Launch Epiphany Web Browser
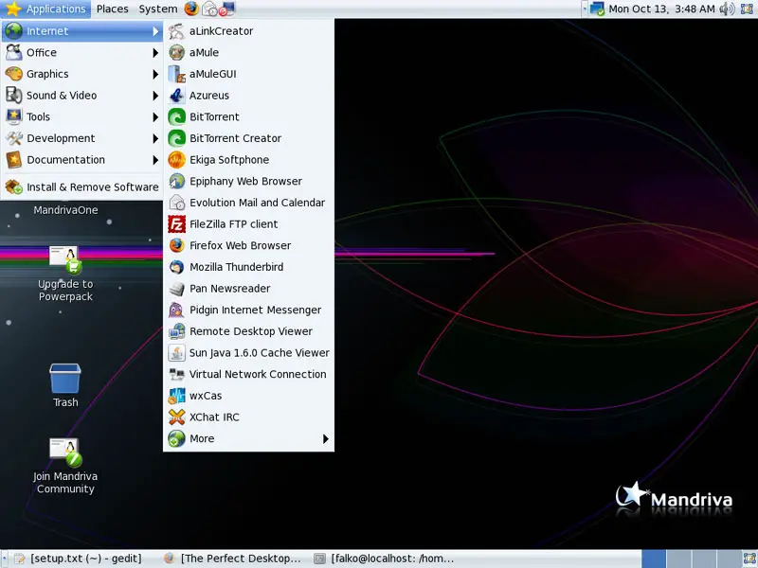 (x=248, y=181)
